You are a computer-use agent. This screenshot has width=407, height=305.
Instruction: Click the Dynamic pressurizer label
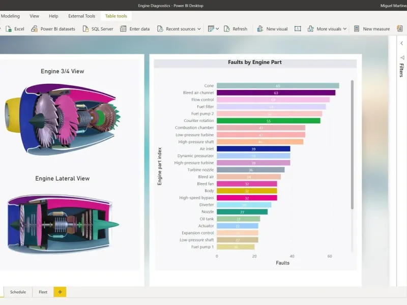tap(196, 156)
